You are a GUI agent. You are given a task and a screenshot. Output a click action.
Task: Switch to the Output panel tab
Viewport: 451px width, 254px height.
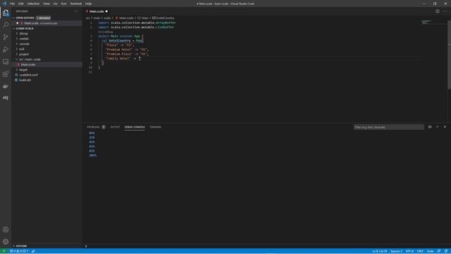pyautogui.click(x=115, y=127)
